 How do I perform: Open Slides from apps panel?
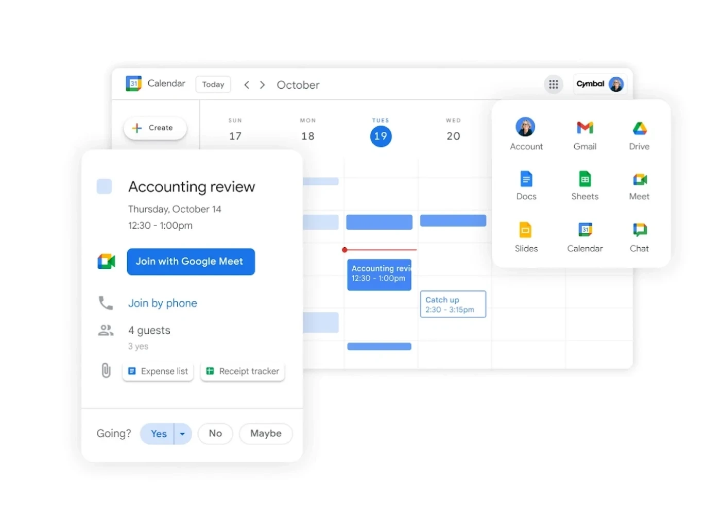coord(526,236)
